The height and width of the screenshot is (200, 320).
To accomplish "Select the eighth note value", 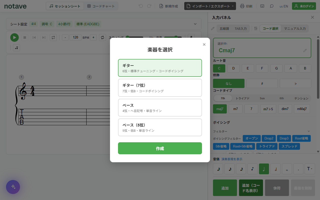I will pyautogui.click(x=252, y=169).
